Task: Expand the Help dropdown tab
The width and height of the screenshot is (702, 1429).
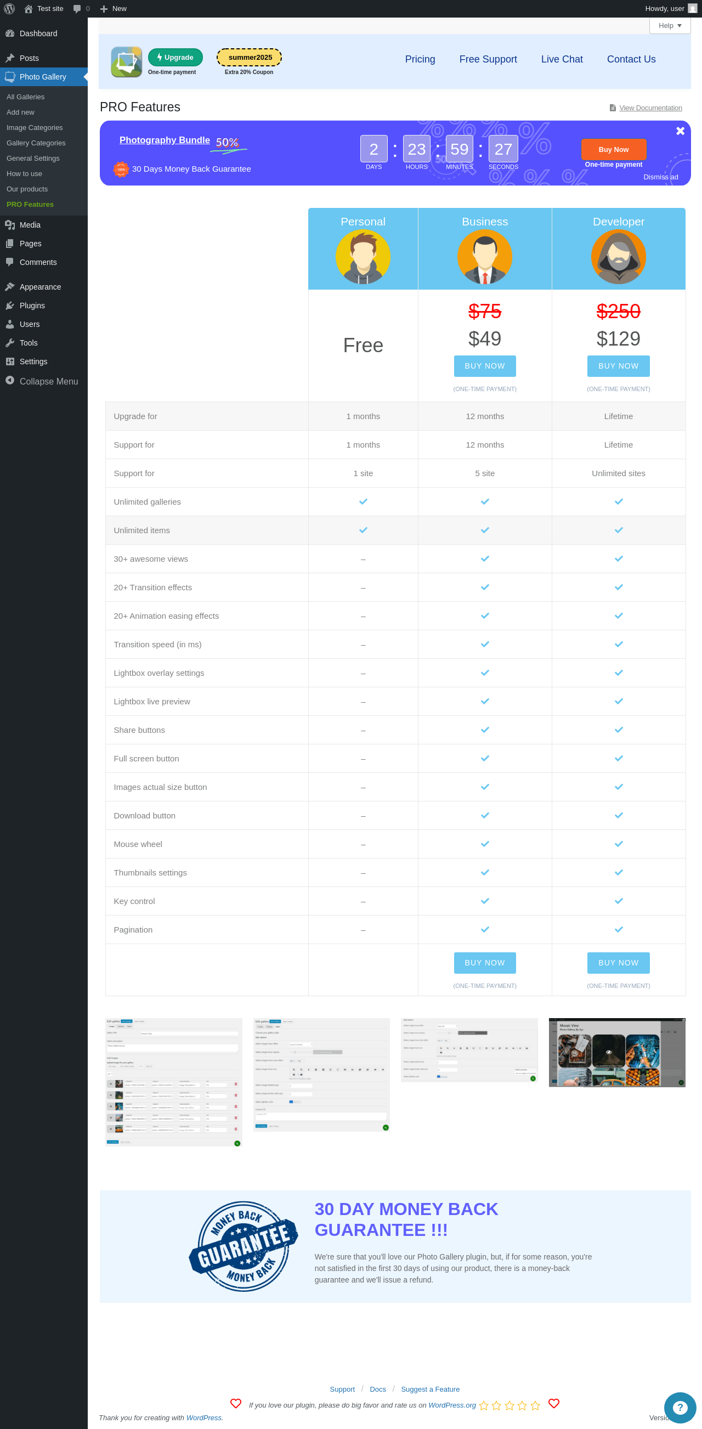Action: (x=669, y=26)
